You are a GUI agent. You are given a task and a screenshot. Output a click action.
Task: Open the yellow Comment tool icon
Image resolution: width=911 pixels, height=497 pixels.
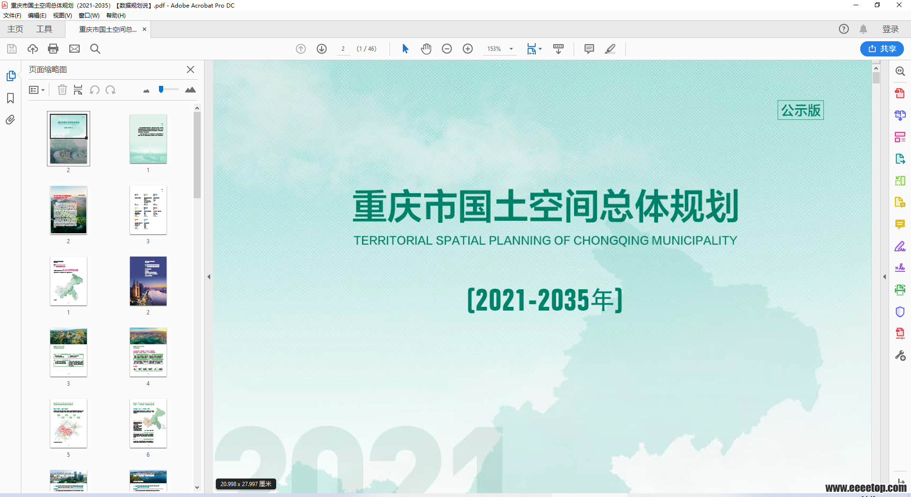900,224
